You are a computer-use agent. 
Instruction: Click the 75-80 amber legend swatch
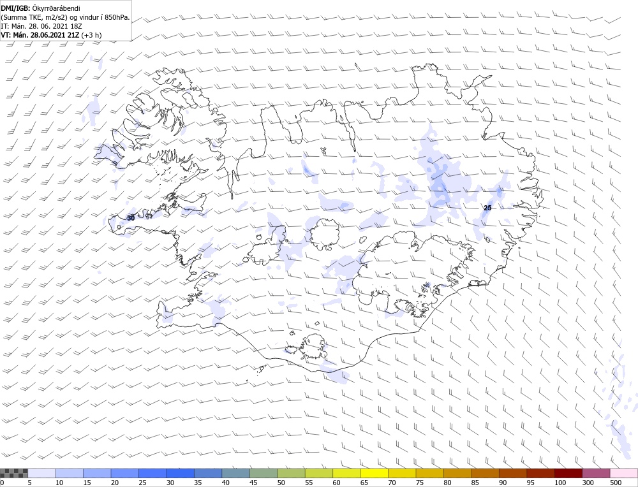[x=429, y=473]
